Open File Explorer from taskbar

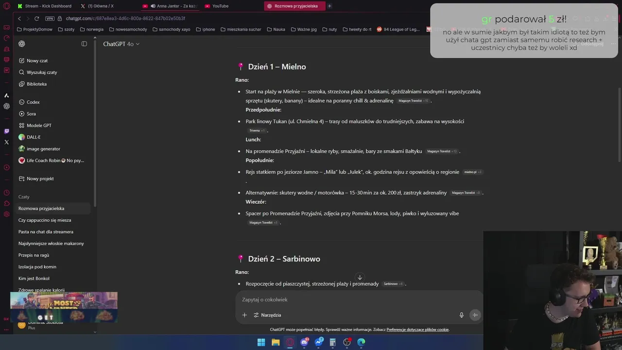point(276,342)
